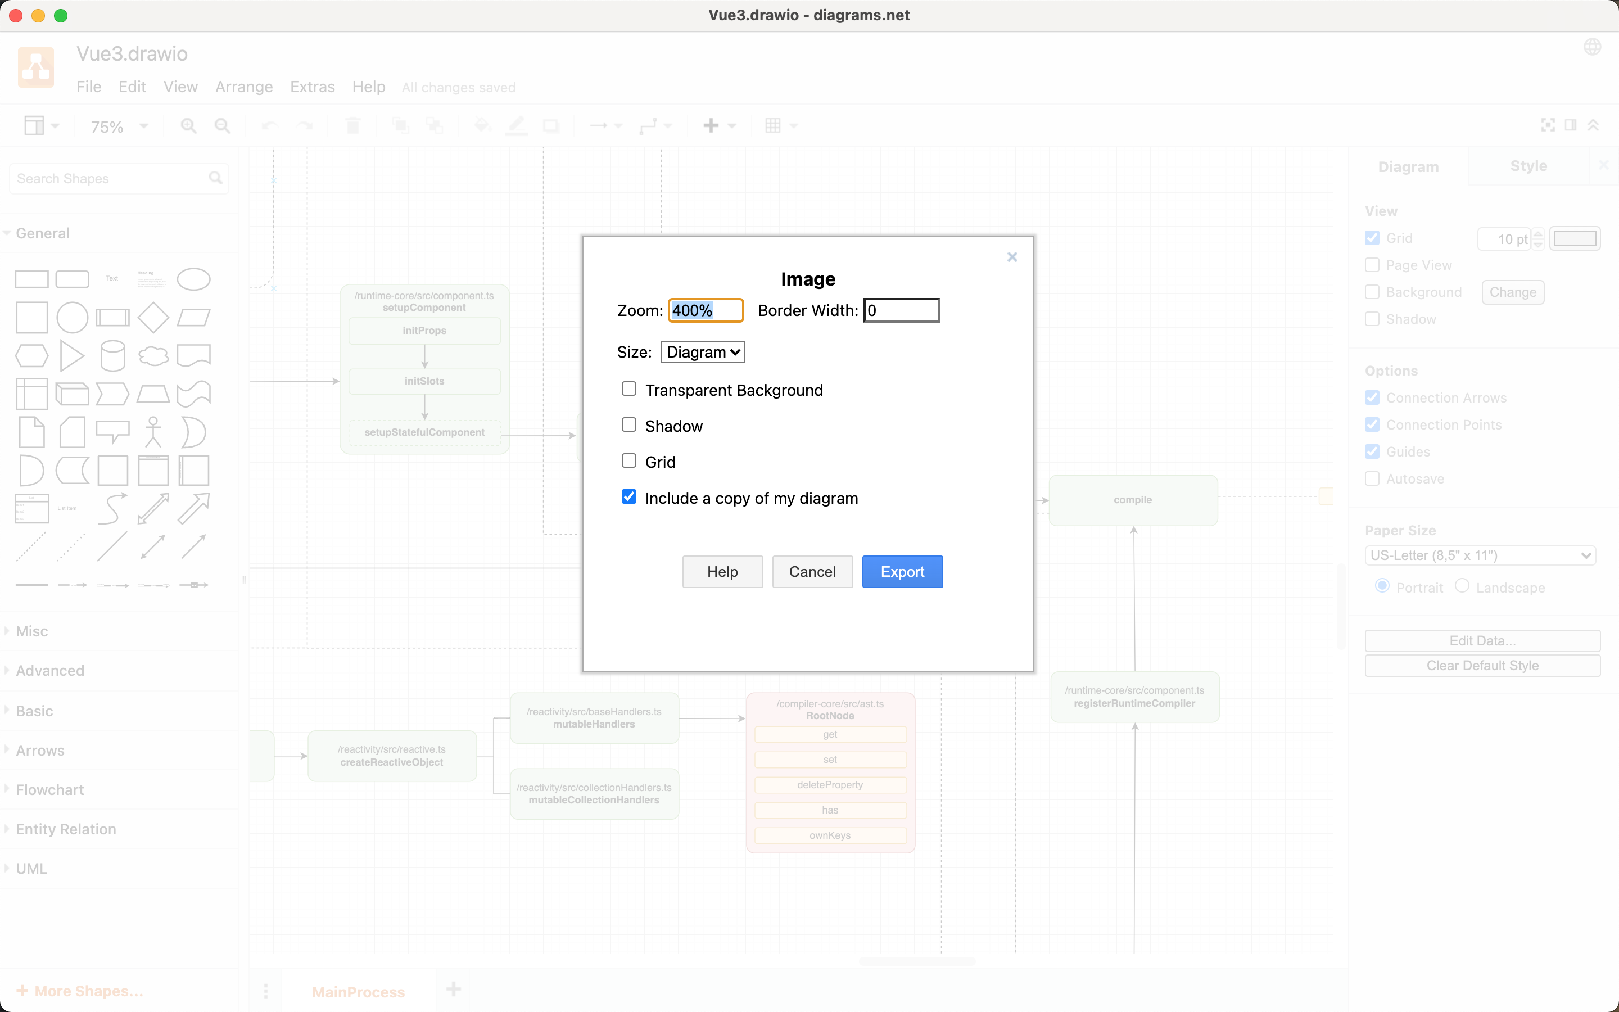1619x1012 pixels.
Task: Click the line color pencil icon
Action: coord(516,126)
